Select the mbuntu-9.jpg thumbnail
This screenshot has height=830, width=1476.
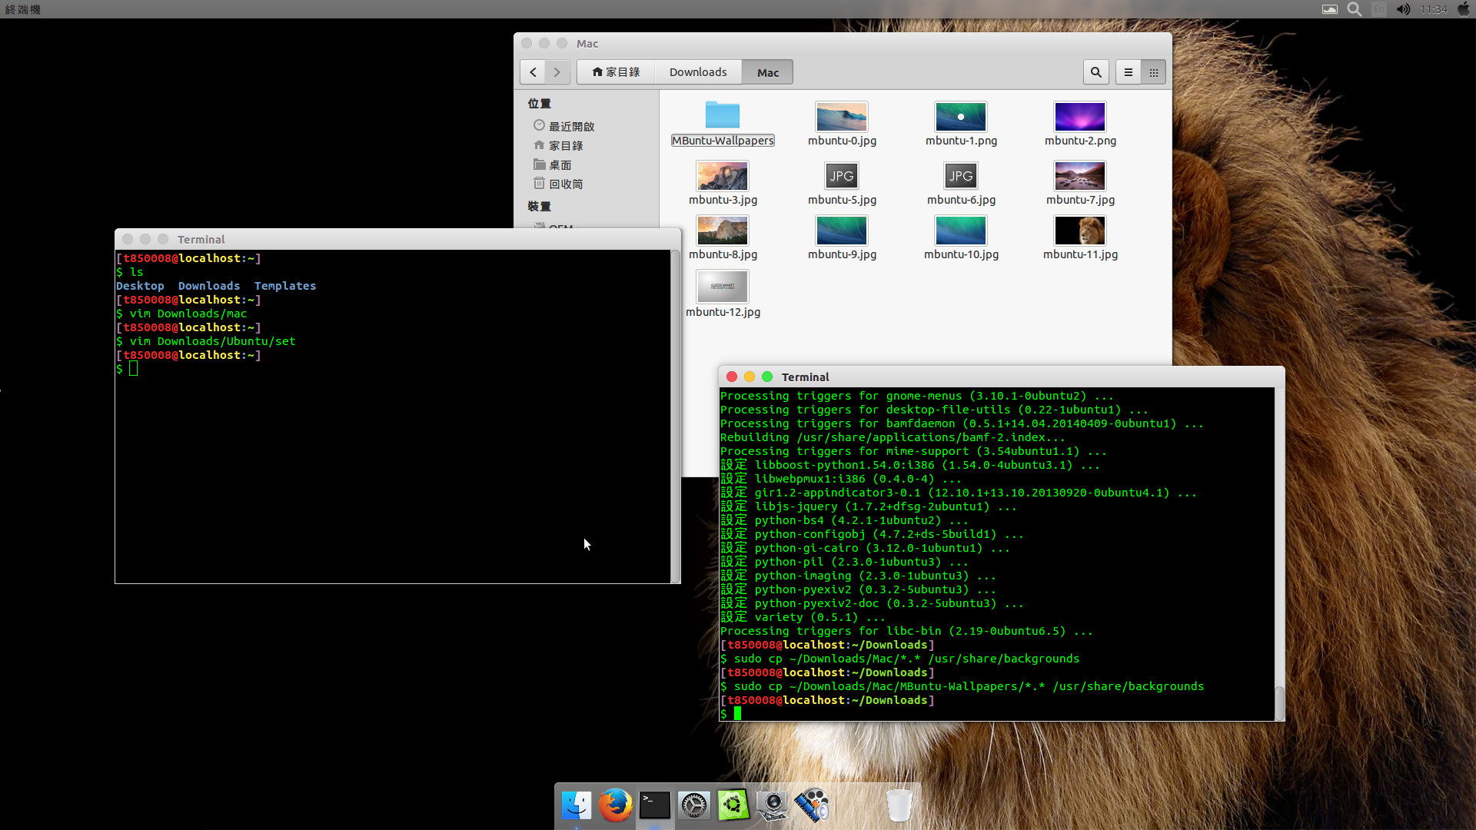pyautogui.click(x=842, y=231)
